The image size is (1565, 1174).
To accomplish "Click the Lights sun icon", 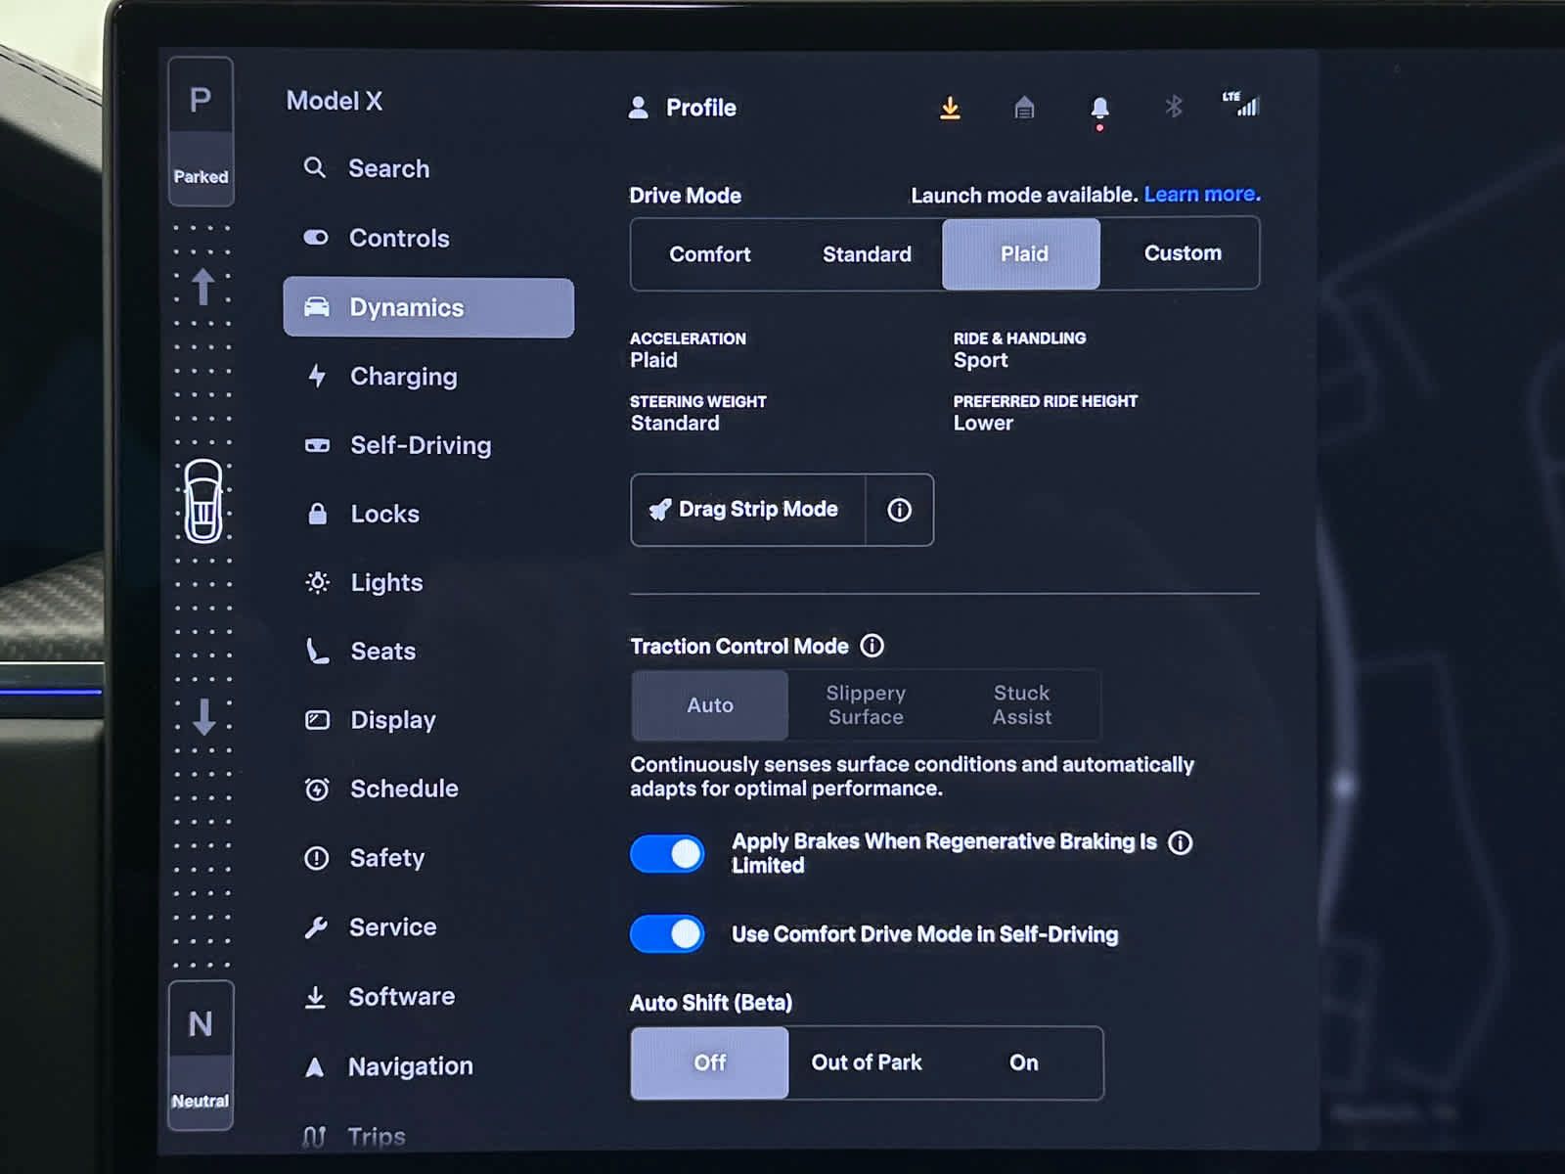I will 318,583.
